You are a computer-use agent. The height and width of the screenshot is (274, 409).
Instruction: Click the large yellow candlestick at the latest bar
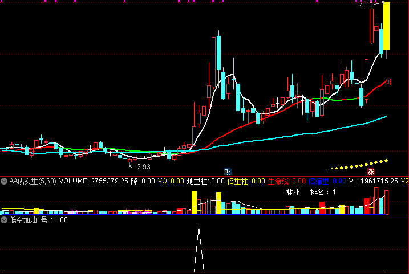pyautogui.click(x=386, y=26)
